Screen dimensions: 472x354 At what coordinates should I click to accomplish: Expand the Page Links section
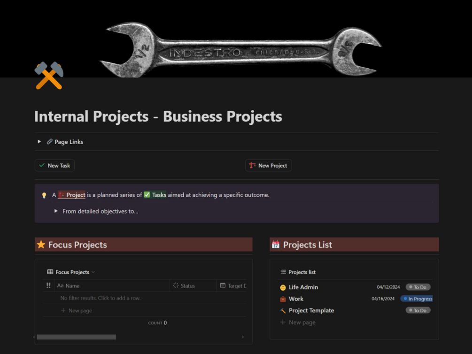click(x=39, y=141)
